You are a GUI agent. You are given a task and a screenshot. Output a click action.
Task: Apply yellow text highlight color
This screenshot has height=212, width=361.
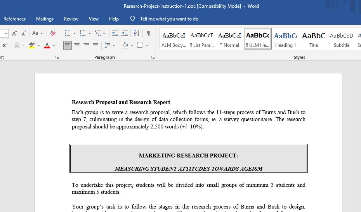[32, 45]
